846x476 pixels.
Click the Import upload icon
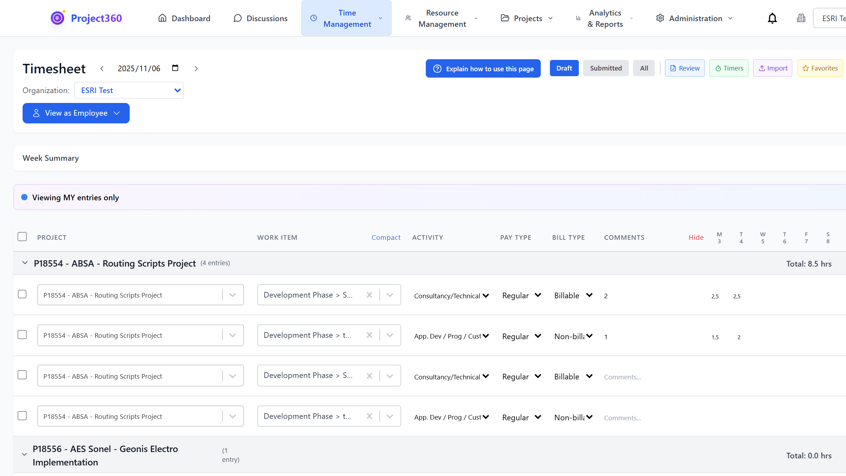pyautogui.click(x=762, y=68)
